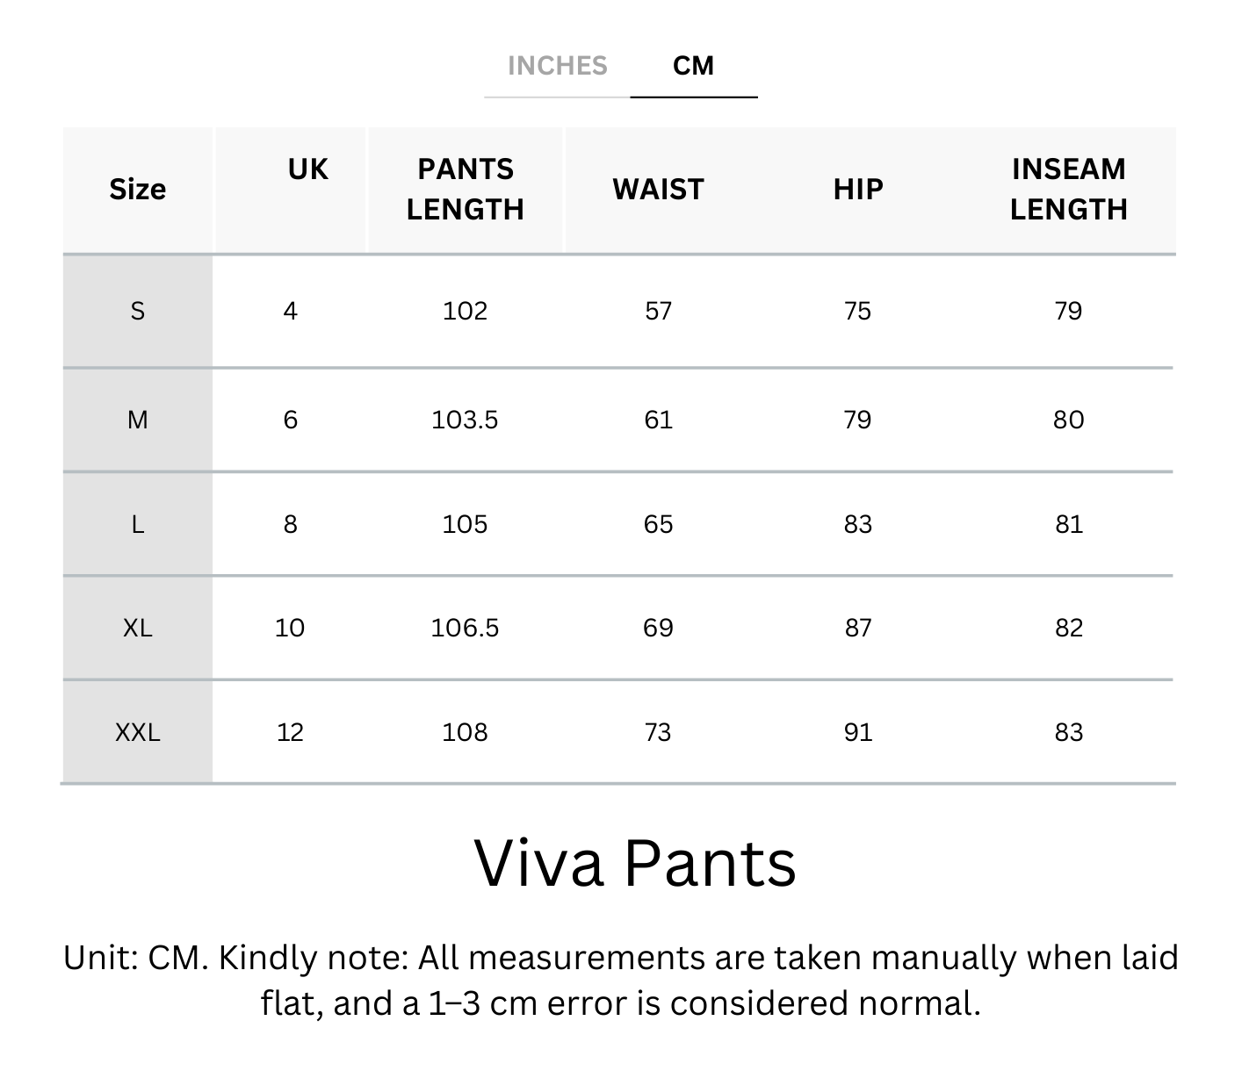Click the WAIST column header
Viewport: 1242px width, 1071px height.
(x=658, y=190)
